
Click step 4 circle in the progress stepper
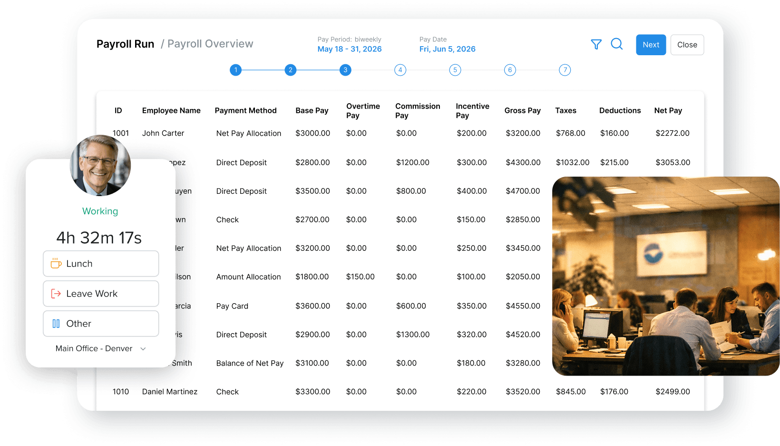click(400, 69)
